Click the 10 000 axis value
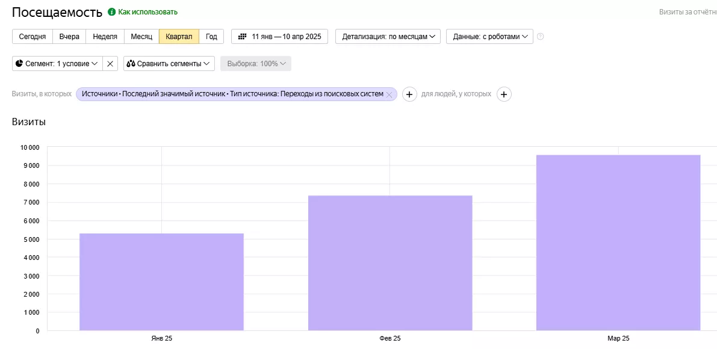The width and height of the screenshot is (717, 349). [x=29, y=147]
